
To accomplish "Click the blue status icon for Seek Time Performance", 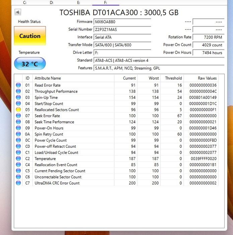I will tap(18, 122).
